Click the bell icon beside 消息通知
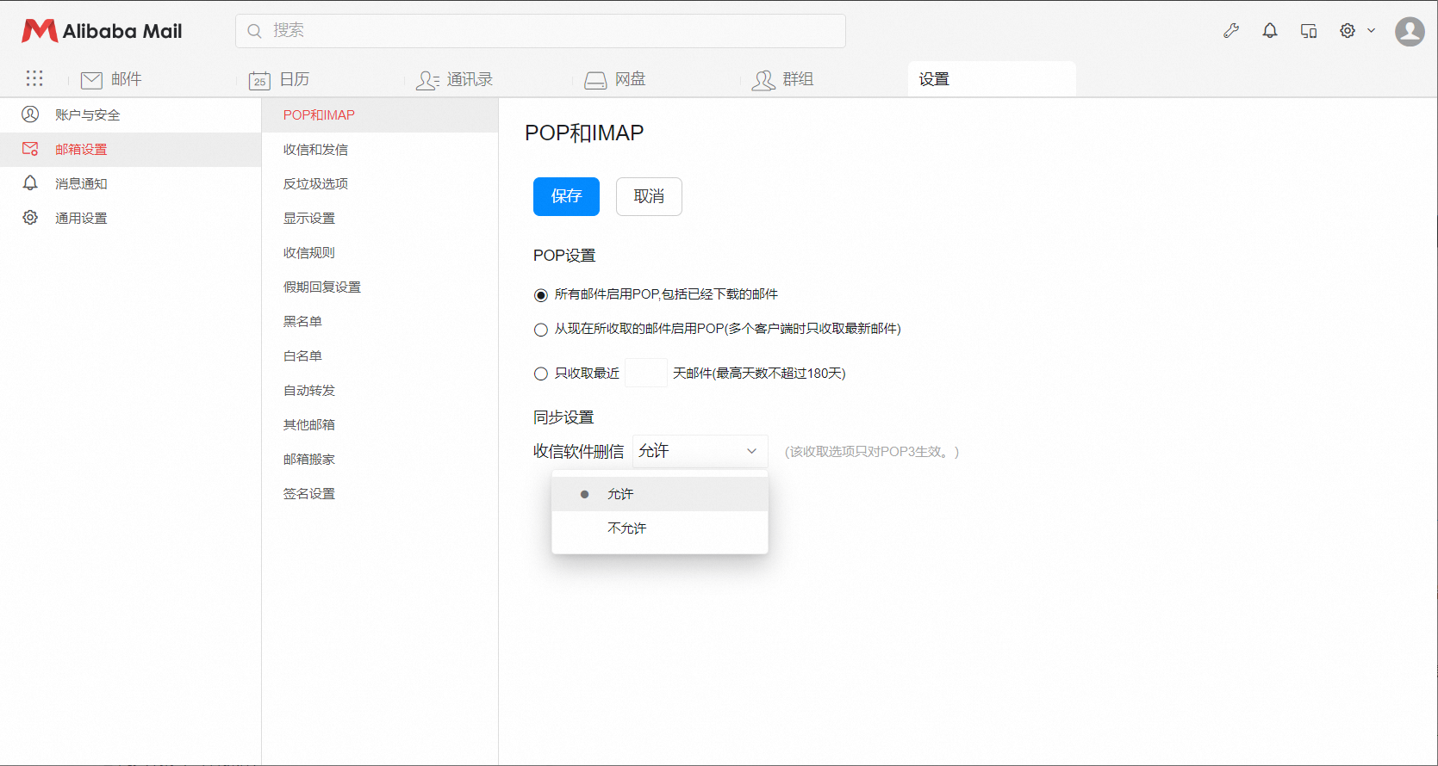This screenshot has height=766, width=1438. 30,183
